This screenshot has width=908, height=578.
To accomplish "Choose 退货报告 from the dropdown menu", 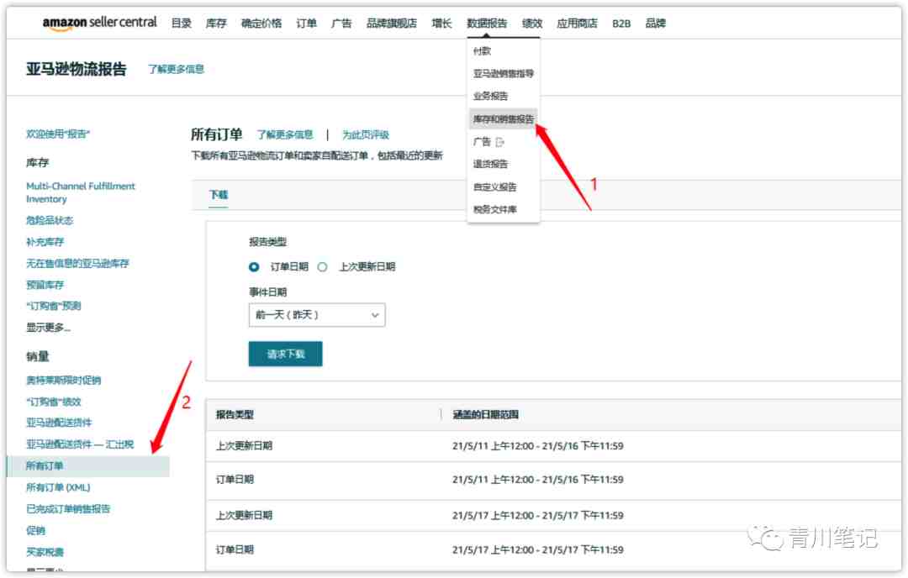I will pyautogui.click(x=490, y=165).
